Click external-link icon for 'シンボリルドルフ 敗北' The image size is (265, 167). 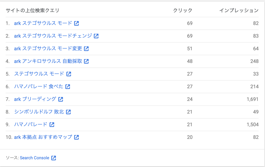pyautogui.click(x=68, y=112)
